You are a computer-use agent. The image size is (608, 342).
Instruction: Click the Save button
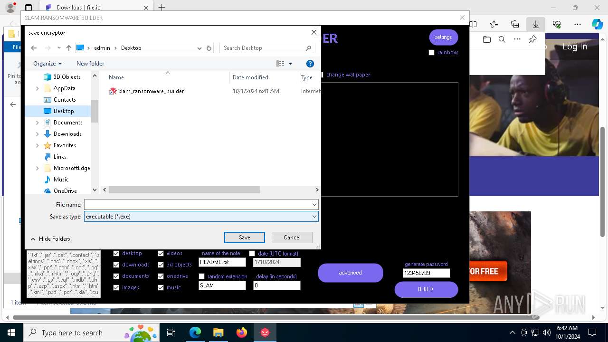(x=245, y=237)
